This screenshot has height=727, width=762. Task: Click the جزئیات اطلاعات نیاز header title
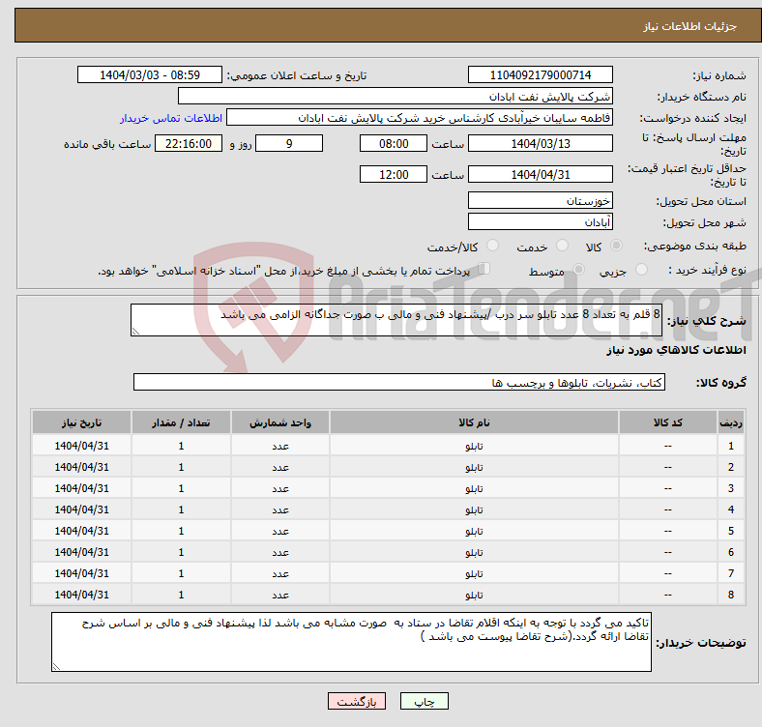(689, 26)
